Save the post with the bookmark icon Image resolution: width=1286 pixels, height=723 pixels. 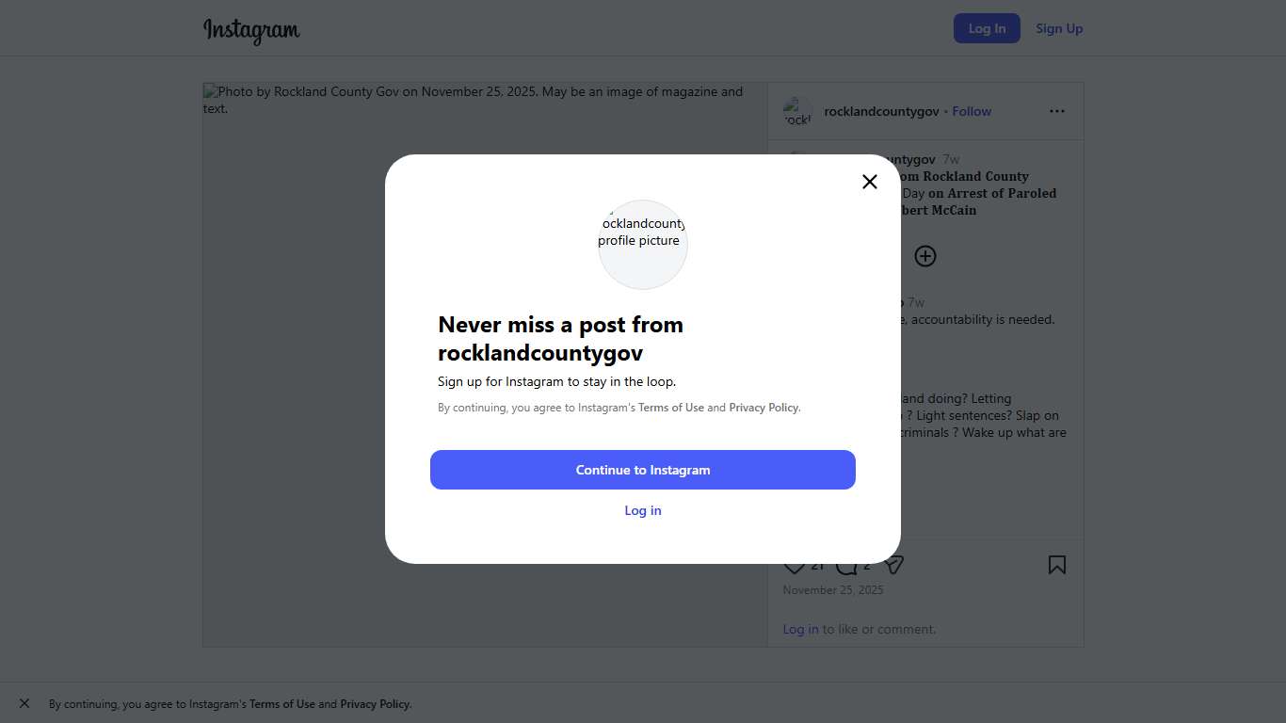[x=1057, y=565]
